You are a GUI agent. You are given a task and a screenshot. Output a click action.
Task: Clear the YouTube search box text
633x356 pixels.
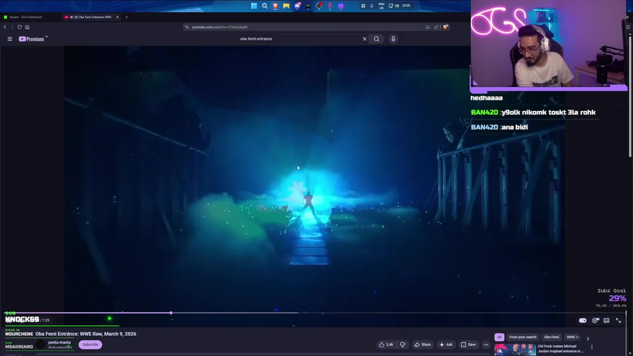pyautogui.click(x=364, y=39)
